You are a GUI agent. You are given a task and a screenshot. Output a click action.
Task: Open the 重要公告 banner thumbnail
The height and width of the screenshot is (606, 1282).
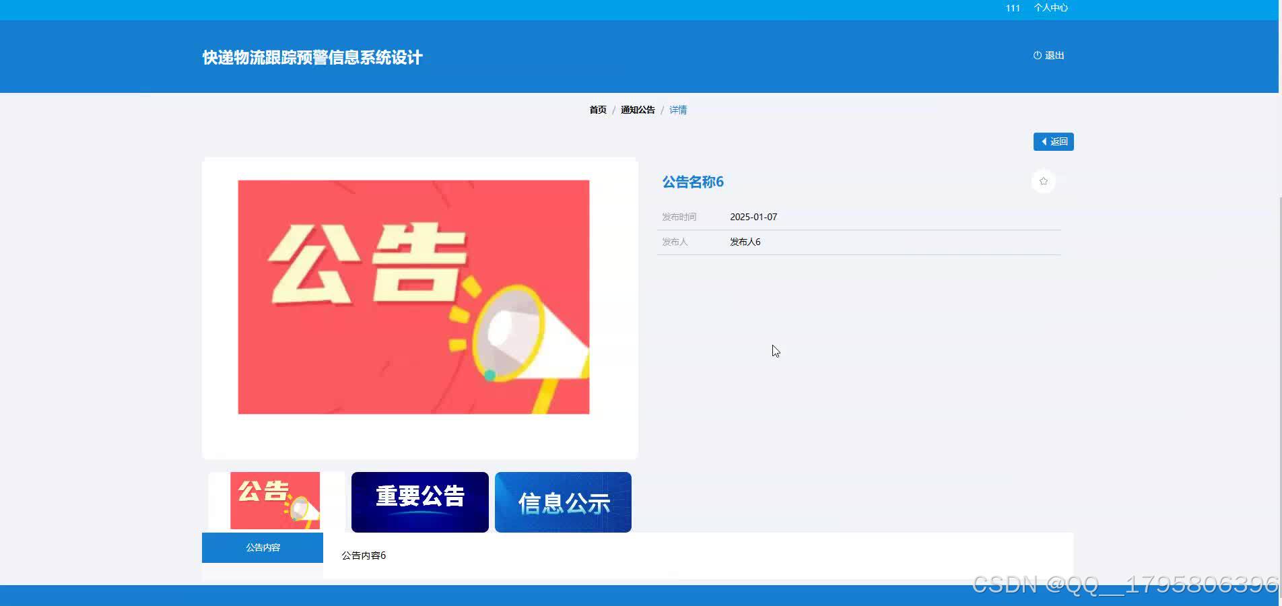point(419,502)
